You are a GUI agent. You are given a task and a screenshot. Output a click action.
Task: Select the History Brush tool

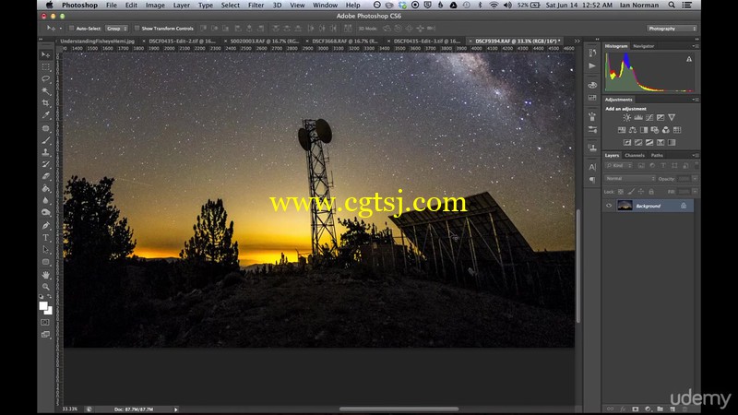pos(45,164)
